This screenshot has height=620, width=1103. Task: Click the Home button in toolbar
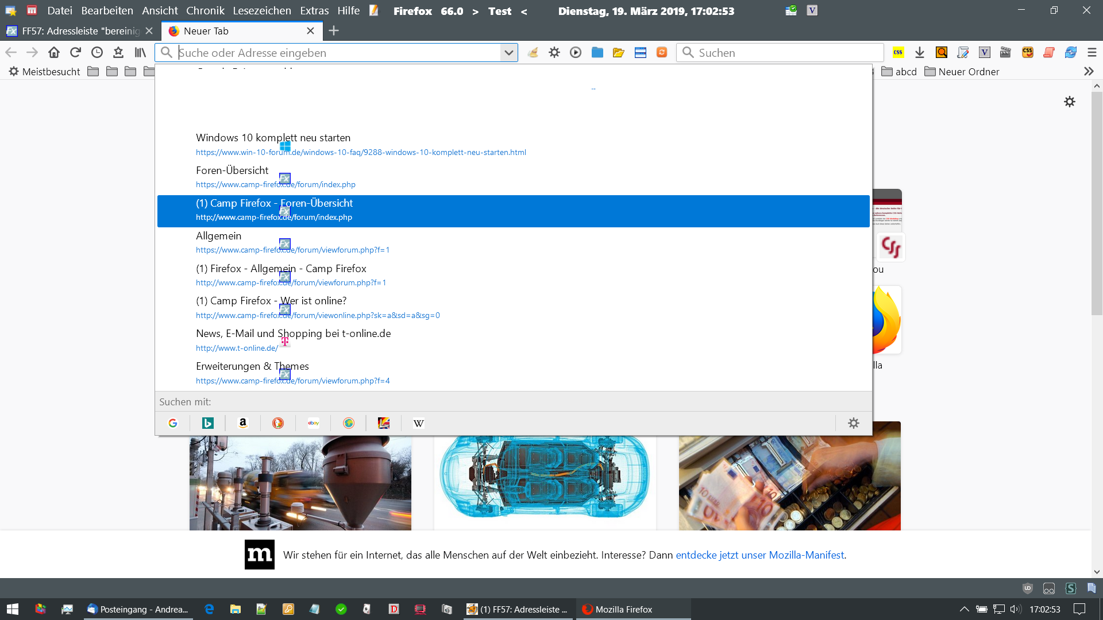pyautogui.click(x=54, y=53)
